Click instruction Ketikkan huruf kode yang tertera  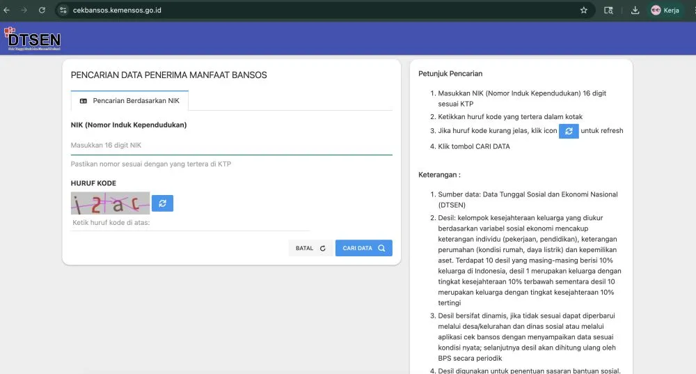coord(510,117)
